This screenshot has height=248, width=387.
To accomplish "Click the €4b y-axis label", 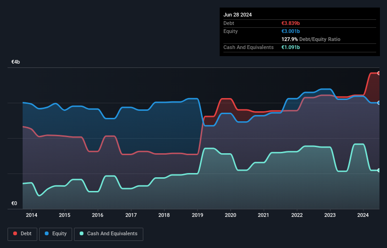I will 16,62.
